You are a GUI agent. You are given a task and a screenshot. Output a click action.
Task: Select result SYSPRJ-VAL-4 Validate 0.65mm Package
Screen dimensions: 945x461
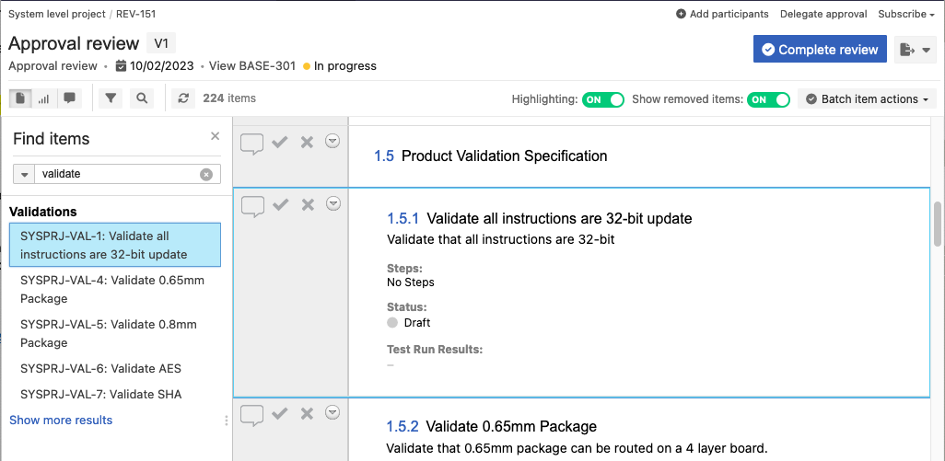point(115,289)
